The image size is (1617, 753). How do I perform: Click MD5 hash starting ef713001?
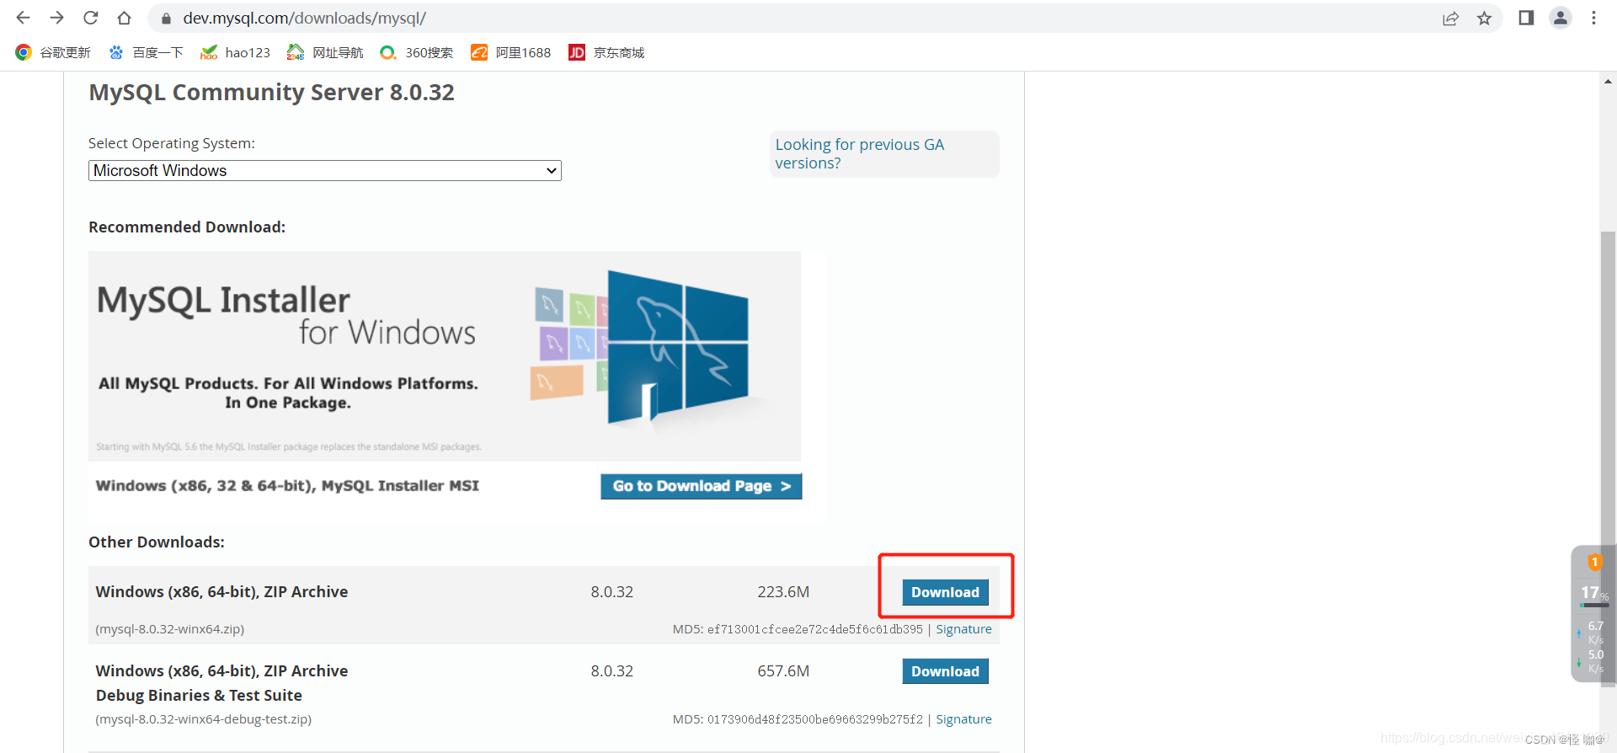click(815, 629)
